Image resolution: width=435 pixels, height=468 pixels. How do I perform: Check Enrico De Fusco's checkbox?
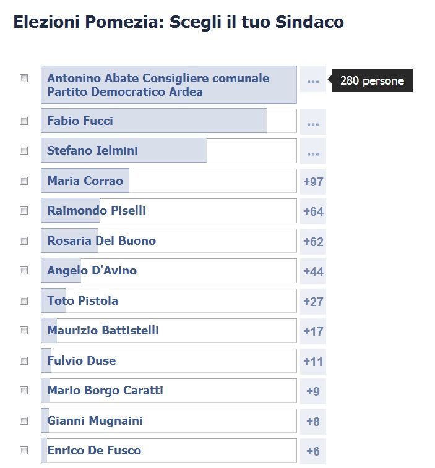click(x=24, y=450)
